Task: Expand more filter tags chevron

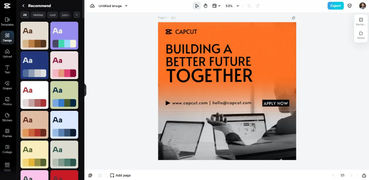Action: click(x=77, y=15)
